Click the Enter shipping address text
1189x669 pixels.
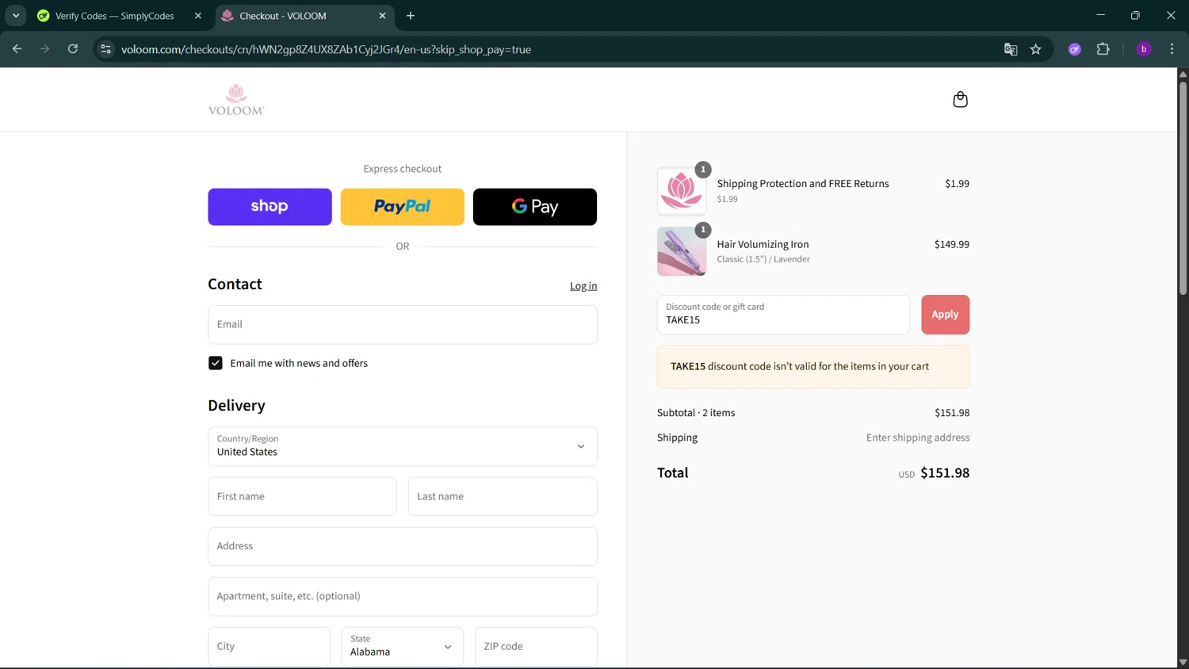click(x=918, y=438)
